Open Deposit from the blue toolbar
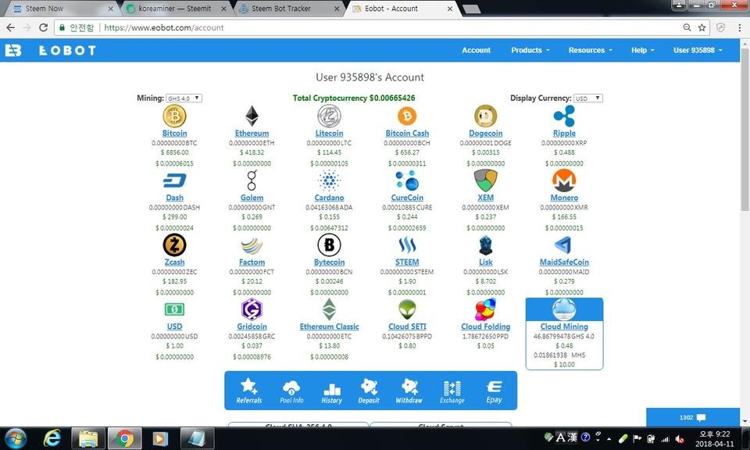The width and height of the screenshot is (750, 450). [x=369, y=391]
